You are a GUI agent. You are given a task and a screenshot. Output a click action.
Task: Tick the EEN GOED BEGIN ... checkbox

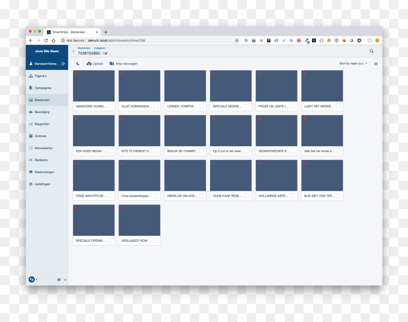pos(110,151)
